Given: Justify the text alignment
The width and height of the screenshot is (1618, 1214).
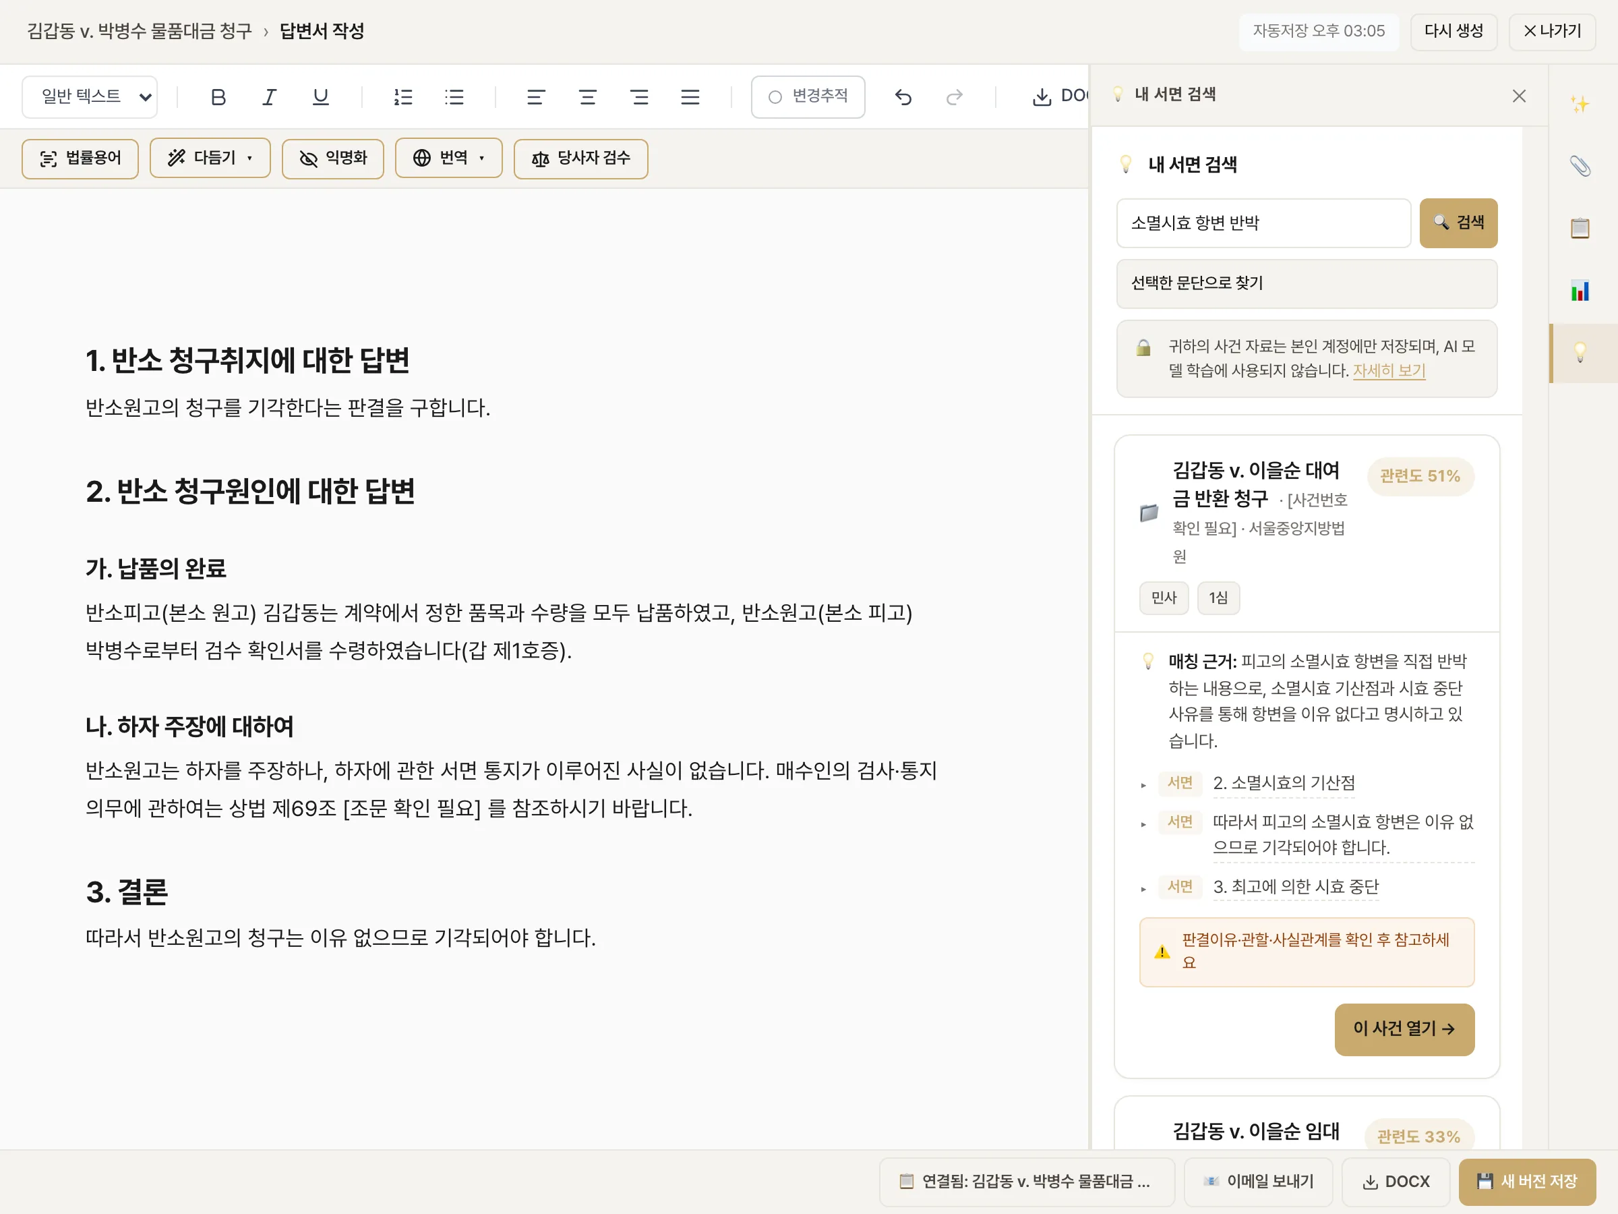Looking at the screenshot, I should coord(690,97).
